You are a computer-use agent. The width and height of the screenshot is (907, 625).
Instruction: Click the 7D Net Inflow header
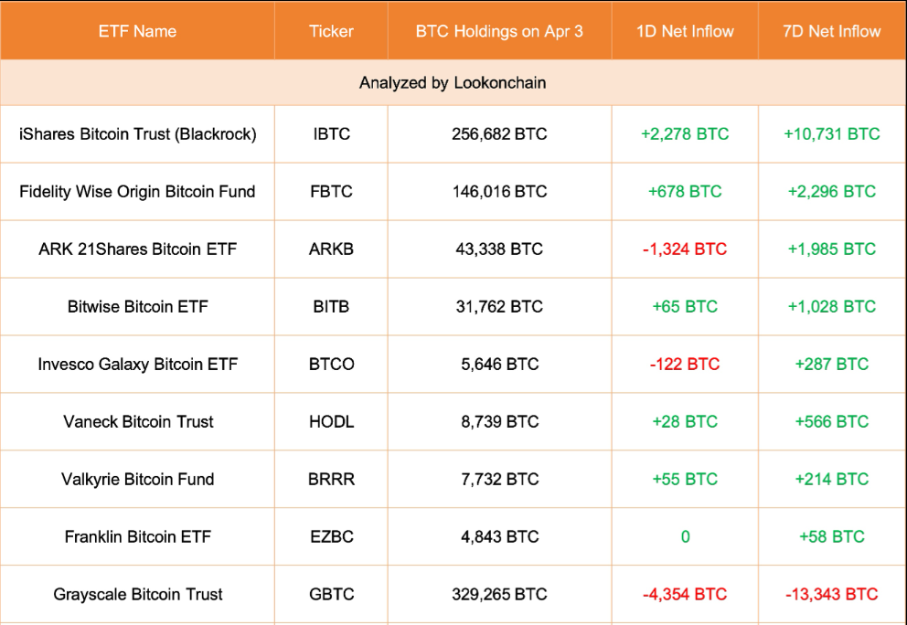tap(832, 31)
